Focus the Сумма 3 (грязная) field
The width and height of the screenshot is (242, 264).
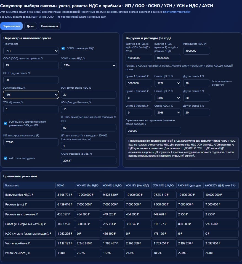coord(139,112)
